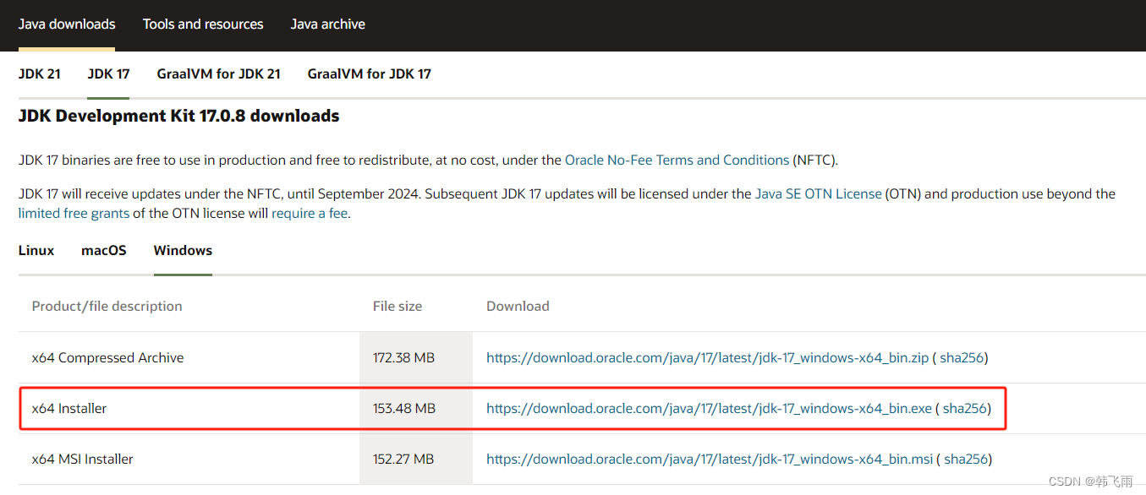Switch to GraalVM for JDK 21 tab
Screen dimensions: 1146x495
tap(218, 74)
